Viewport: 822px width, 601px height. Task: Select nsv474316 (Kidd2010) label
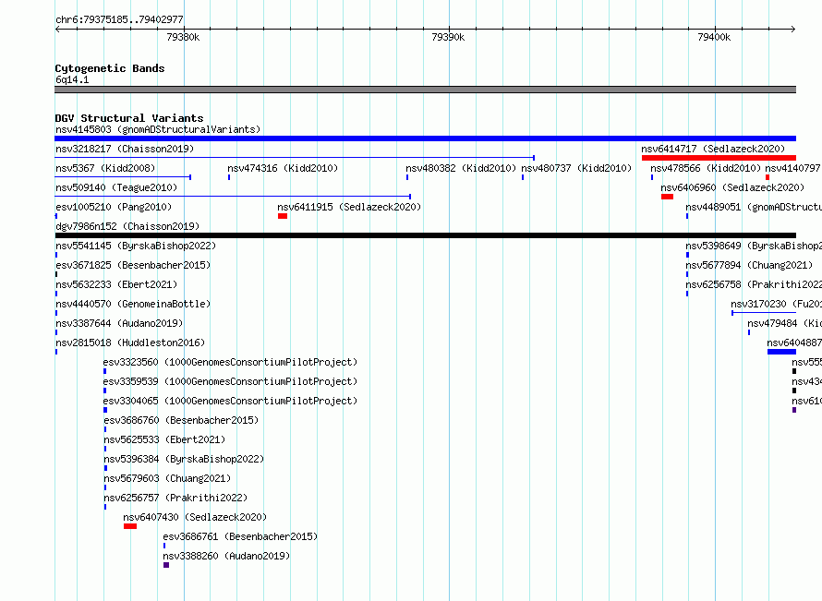(283, 168)
